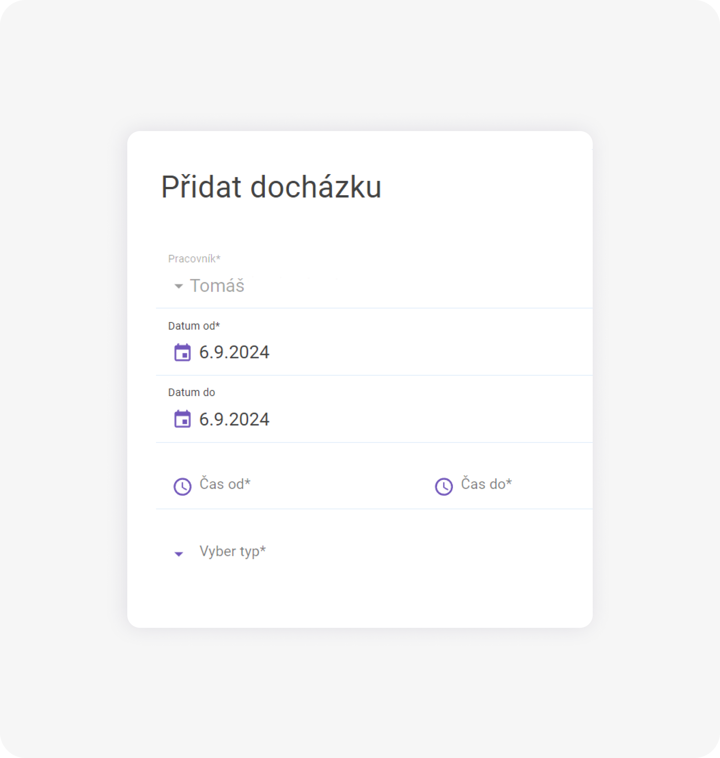The height and width of the screenshot is (758, 720).
Task: Click the Datum do label
Action: (x=192, y=392)
